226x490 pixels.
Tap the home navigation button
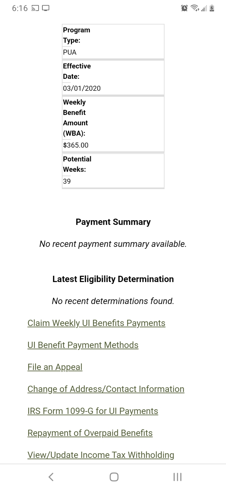click(113, 476)
